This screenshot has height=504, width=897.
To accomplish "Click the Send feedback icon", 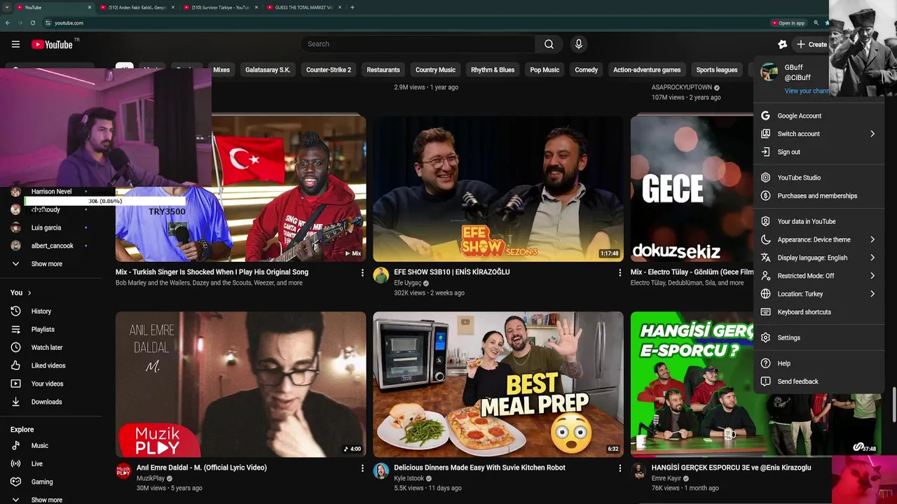I will (x=765, y=381).
